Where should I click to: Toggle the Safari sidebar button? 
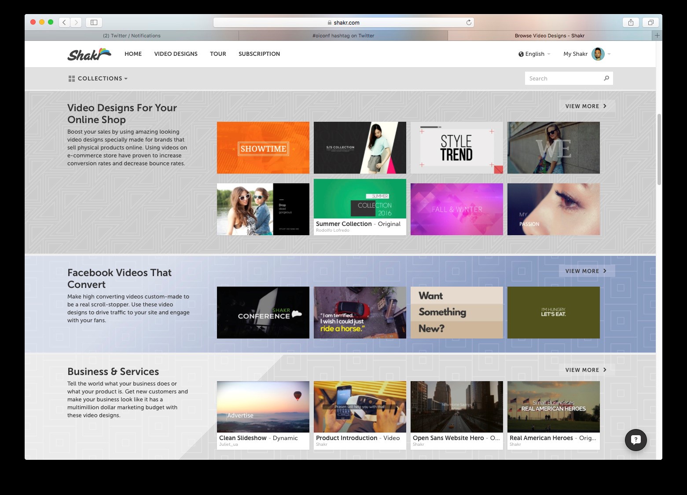click(94, 22)
